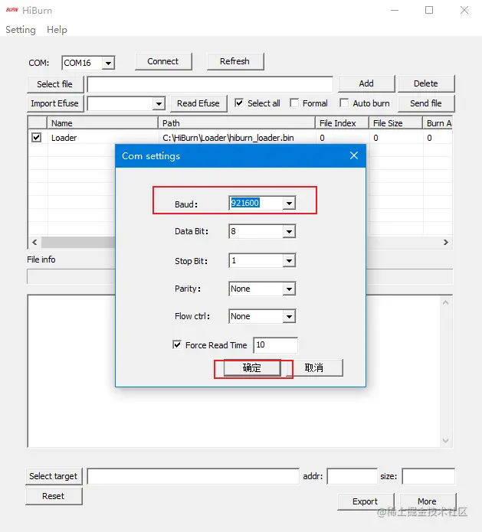Click the size input field

[x=428, y=476]
